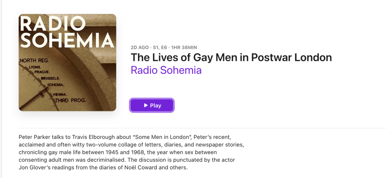Click the Play button
This screenshot has height=178, width=386.
tap(152, 105)
